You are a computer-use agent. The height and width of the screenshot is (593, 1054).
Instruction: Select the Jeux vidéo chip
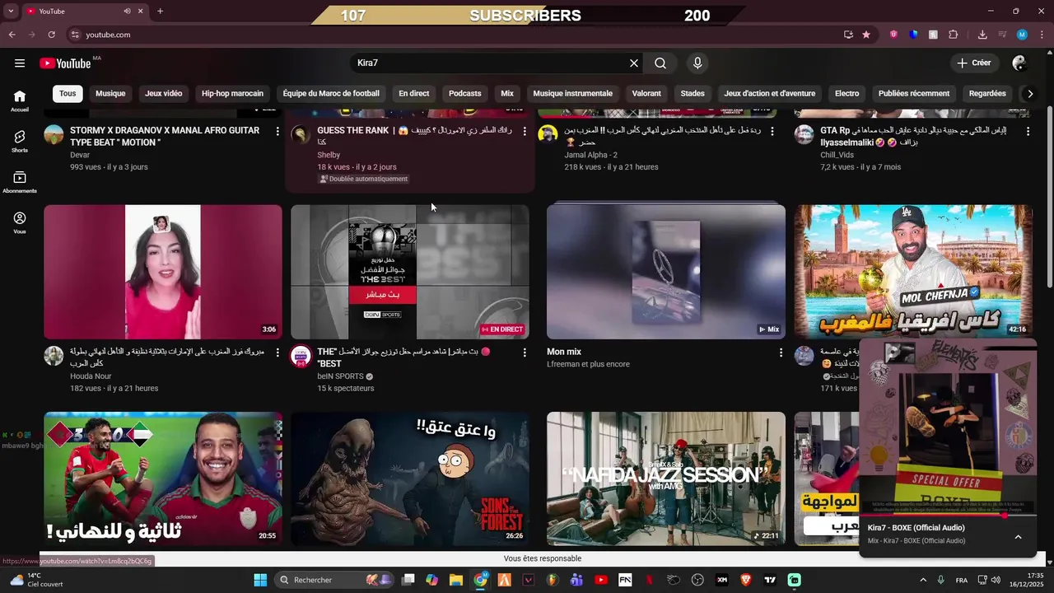163,93
